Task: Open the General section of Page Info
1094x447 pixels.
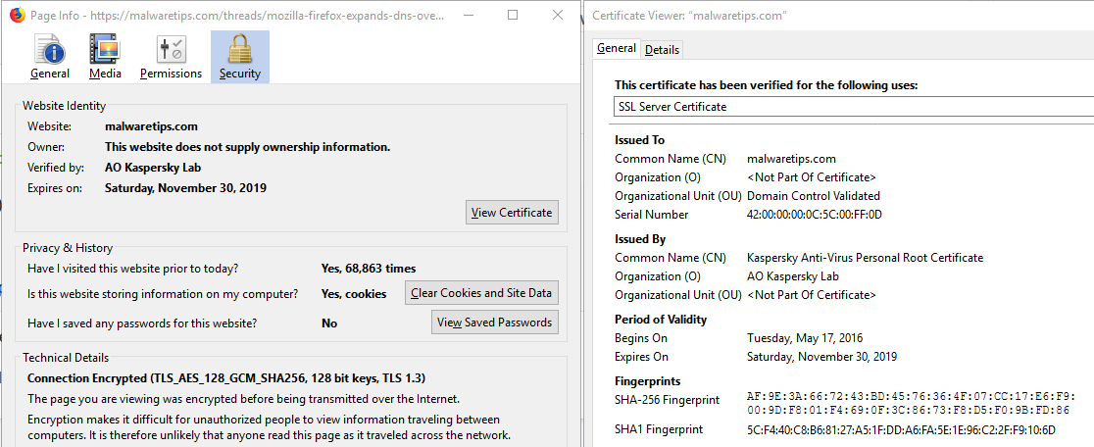Action: coord(49,57)
